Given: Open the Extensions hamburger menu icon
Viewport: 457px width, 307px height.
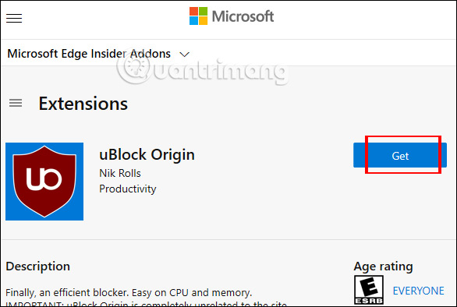Looking at the screenshot, I should click(x=16, y=103).
